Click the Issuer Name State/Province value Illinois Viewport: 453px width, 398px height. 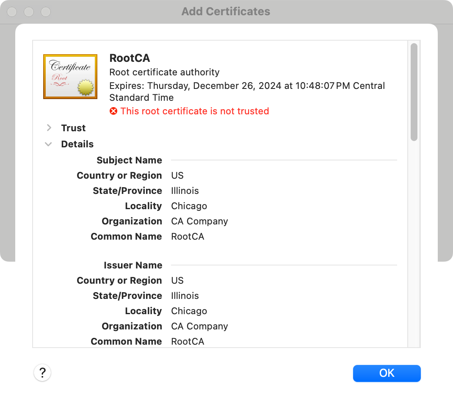tap(185, 296)
